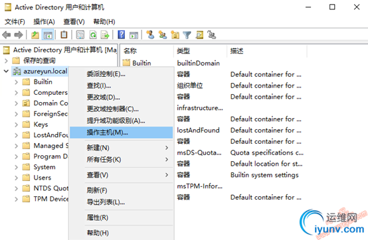Click the 'Quota specifications c...' description
368x240 pixels.
(x=267, y=152)
